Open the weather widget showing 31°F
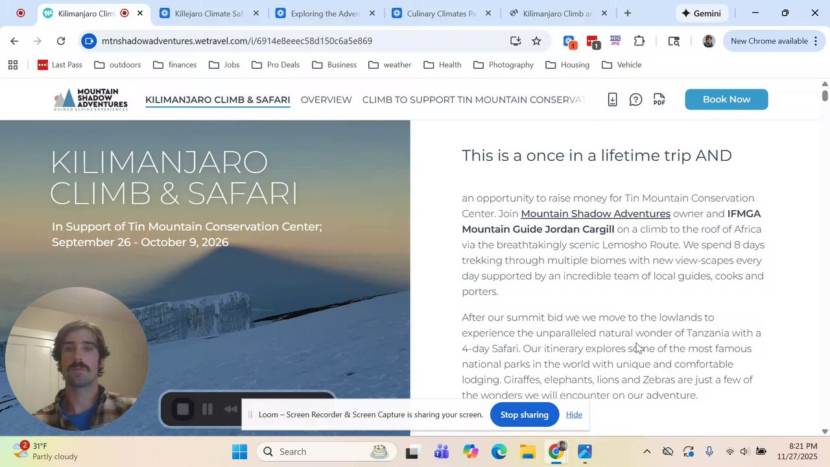Viewport: 830px width, 467px height. (45, 451)
